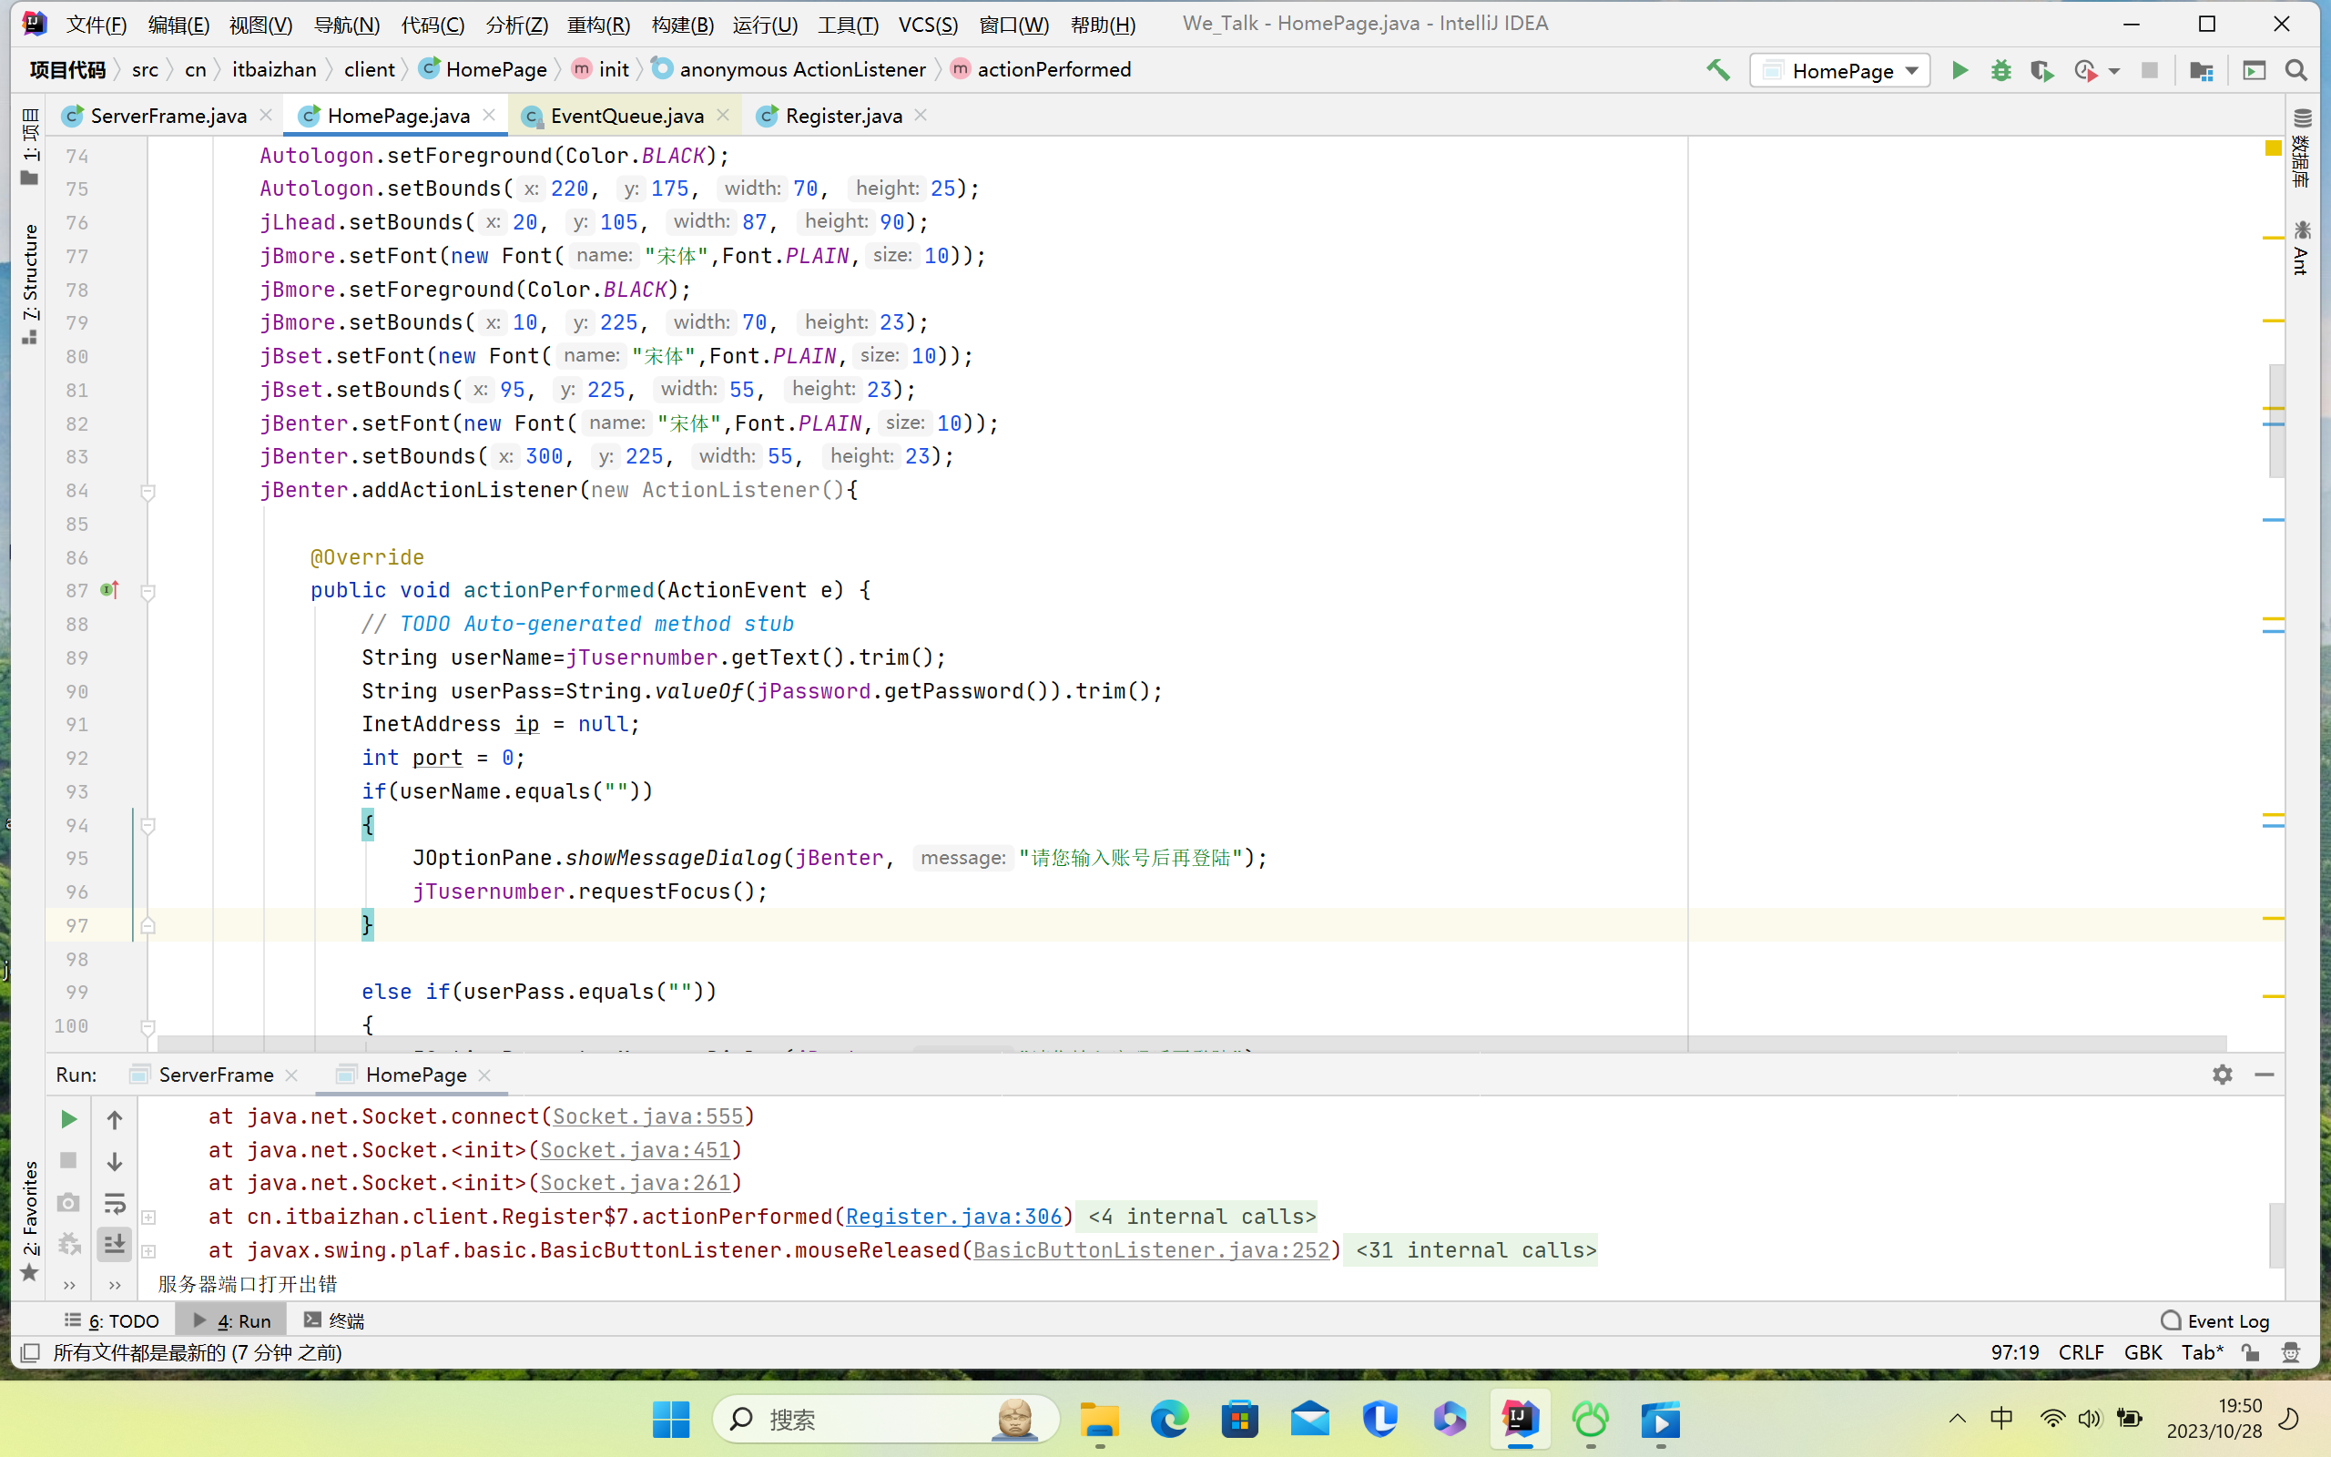The width and height of the screenshot is (2331, 1457).
Task: Click the yellow inspection status marker
Action: [2274, 148]
